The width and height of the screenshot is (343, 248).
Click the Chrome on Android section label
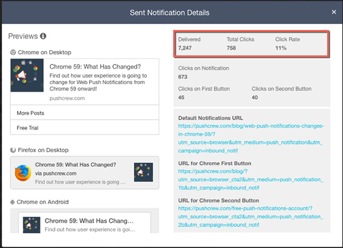pyautogui.click(x=43, y=202)
